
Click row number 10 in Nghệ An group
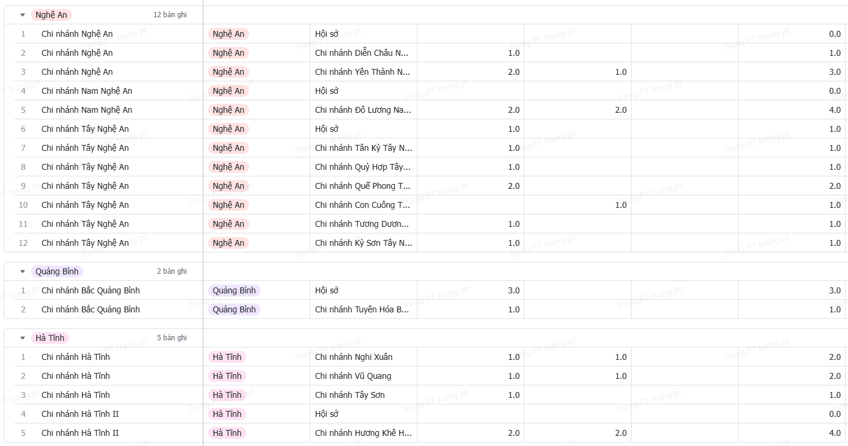pos(23,205)
